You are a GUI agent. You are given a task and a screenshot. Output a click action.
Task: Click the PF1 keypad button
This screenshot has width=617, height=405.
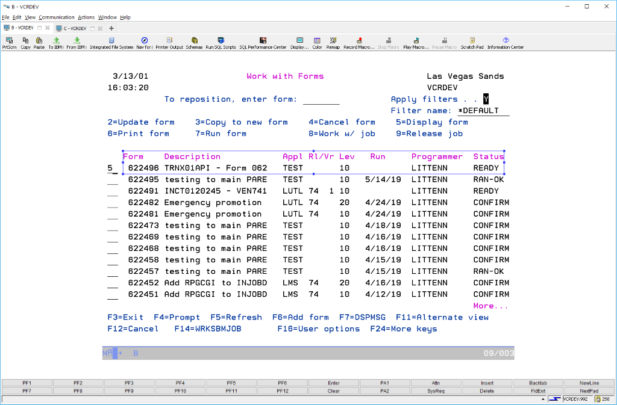pos(27,383)
